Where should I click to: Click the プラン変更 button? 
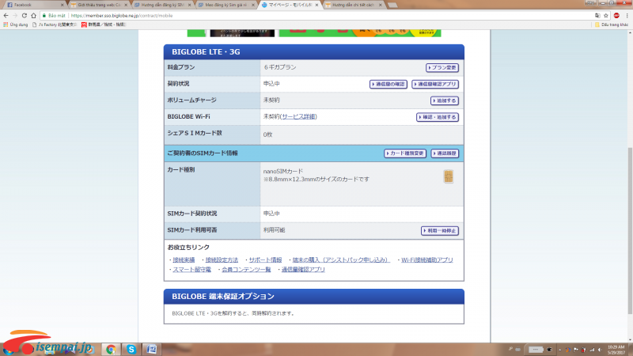point(442,67)
